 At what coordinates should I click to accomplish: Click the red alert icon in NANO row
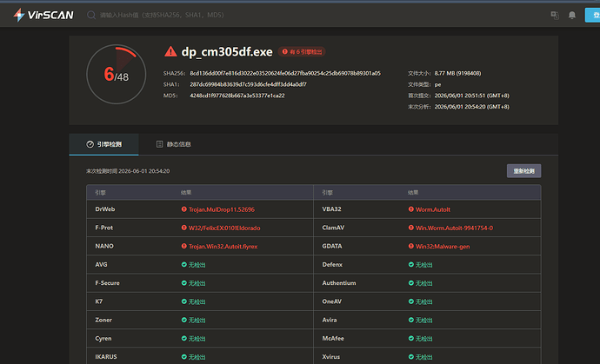[184, 246]
